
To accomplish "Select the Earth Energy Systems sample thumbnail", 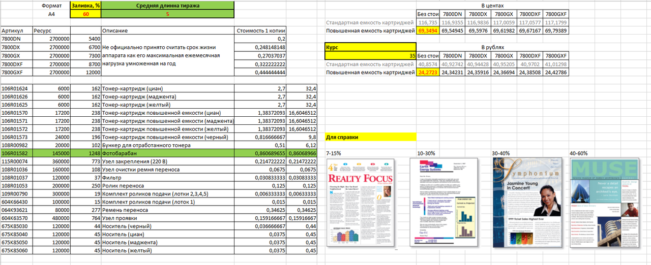I will pos(445,202).
